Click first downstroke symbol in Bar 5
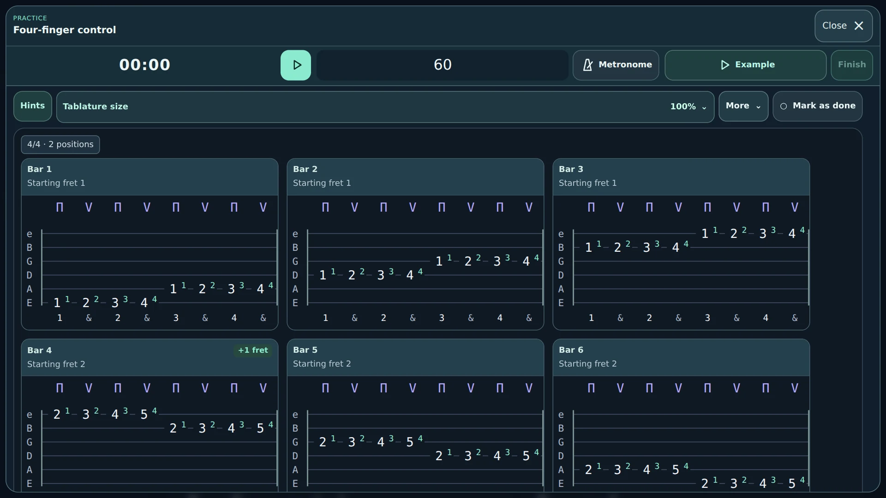The image size is (886, 498). click(x=325, y=388)
